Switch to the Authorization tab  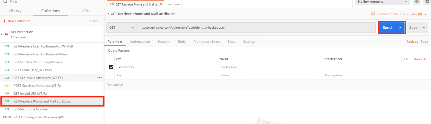(x=140, y=42)
